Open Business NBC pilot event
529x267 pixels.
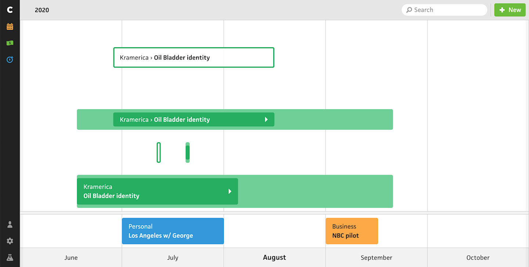[352, 231]
